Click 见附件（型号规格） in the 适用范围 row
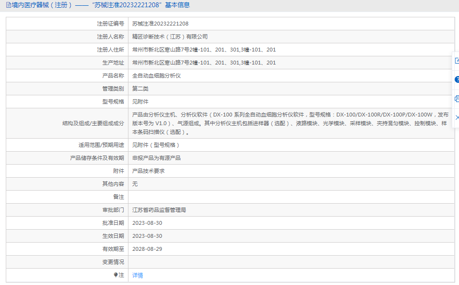 [155, 145]
